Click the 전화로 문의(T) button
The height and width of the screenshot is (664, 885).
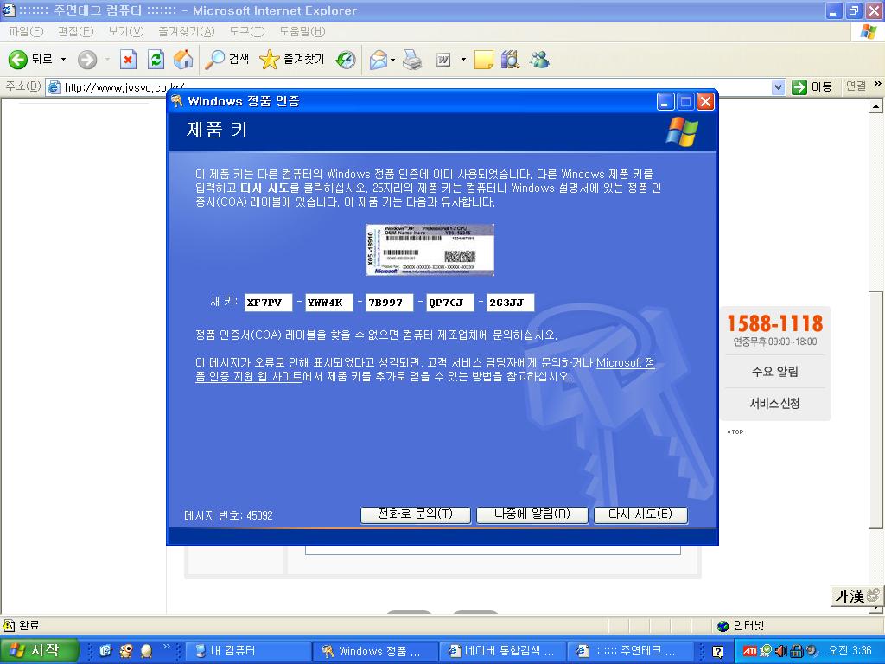[x=416, y=514]
